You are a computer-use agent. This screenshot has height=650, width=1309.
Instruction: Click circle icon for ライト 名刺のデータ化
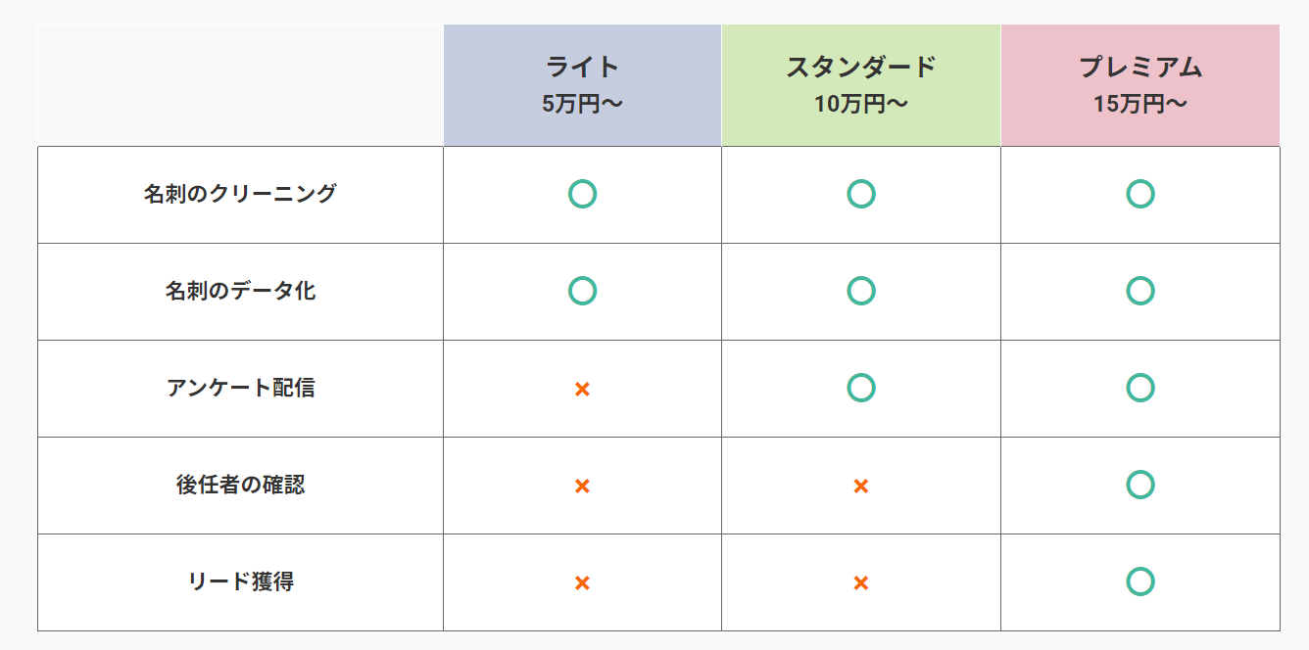(x=582, y=291)
